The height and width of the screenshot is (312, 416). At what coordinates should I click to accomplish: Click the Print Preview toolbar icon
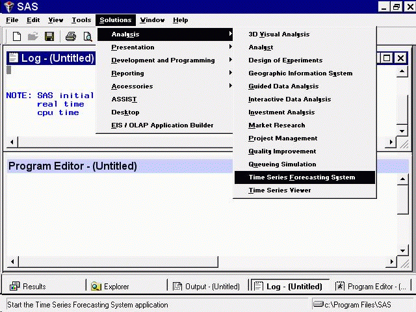pyautogui.click(x=87, y=36)
